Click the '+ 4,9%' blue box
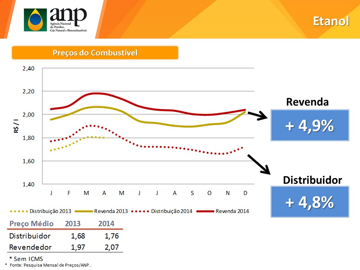Image resolution: width=360 pixels, height=270 pixels. click(x=310, y=125)
